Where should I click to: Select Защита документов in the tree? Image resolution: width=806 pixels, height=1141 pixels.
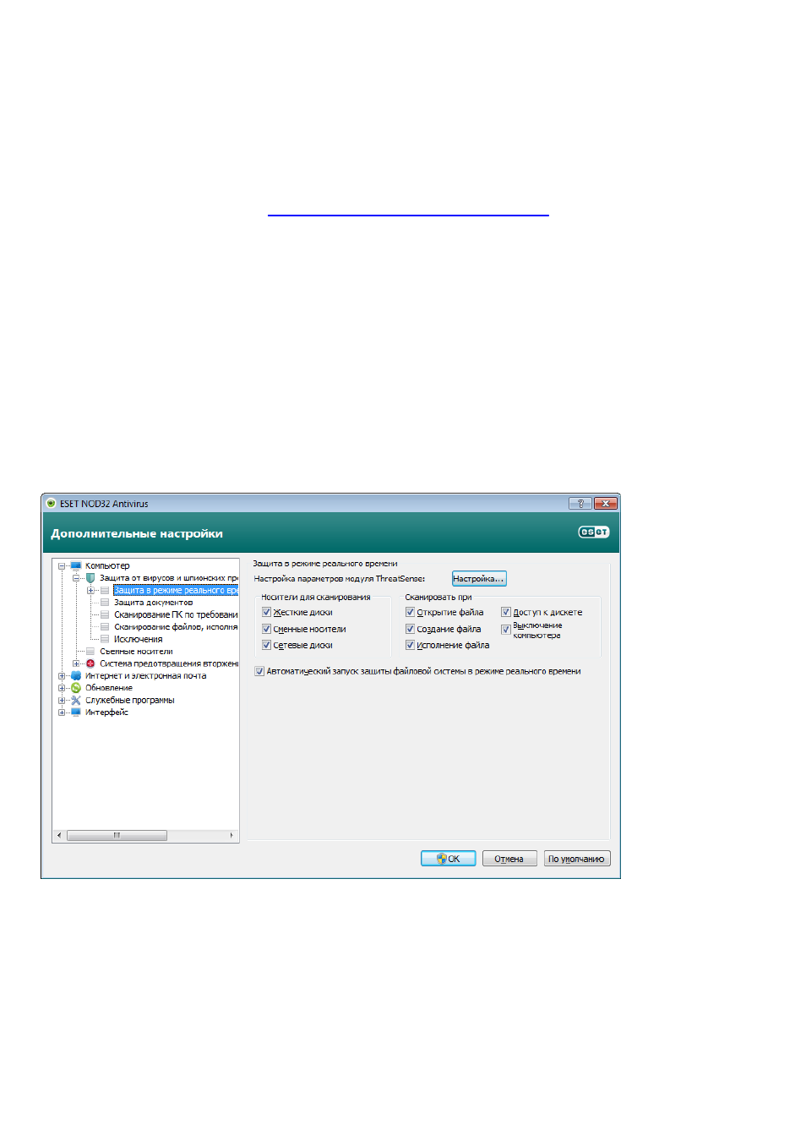(153, 603)
